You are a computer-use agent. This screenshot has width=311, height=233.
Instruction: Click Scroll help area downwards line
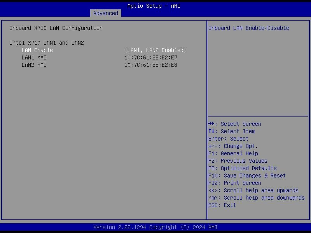click(257, 198)
